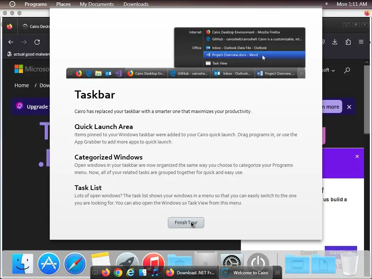Launch App Store from the dock
372x279 pixels.
[x=49, y=264]
